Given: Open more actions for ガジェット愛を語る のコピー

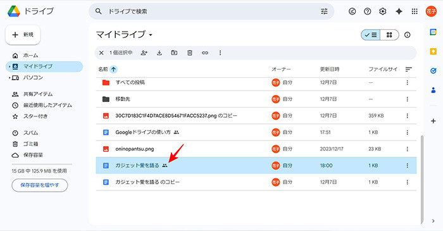Looking at the screenshot, I should point(407,182).
